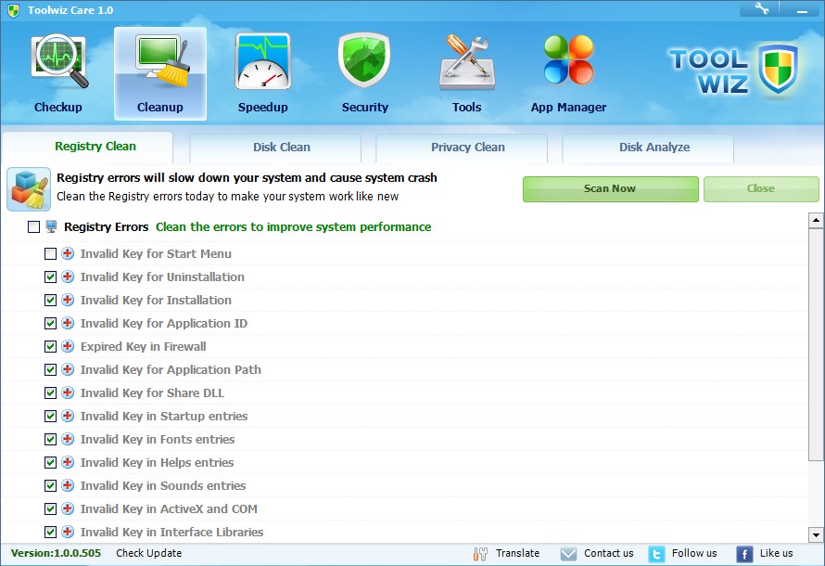
Task: Click the Contact us envelope icon
Action: click(x=568, y=553)
